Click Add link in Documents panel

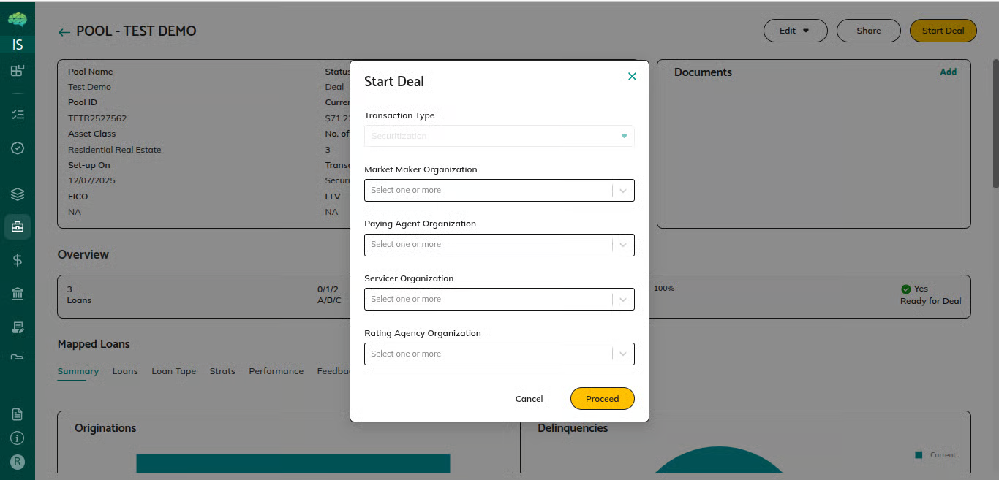point(948,72)
